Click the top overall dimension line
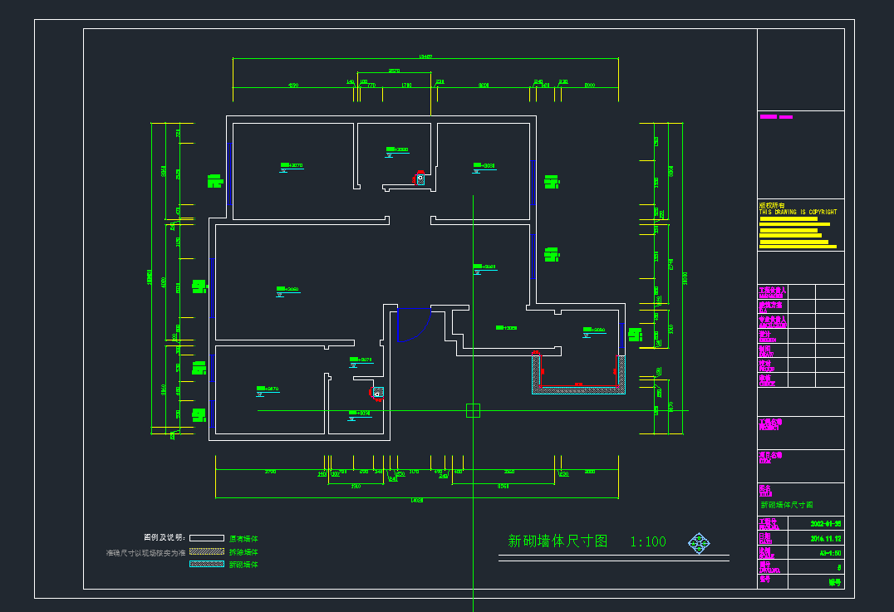Viewport: 894px width, 612px height. (x=425, y=59)
